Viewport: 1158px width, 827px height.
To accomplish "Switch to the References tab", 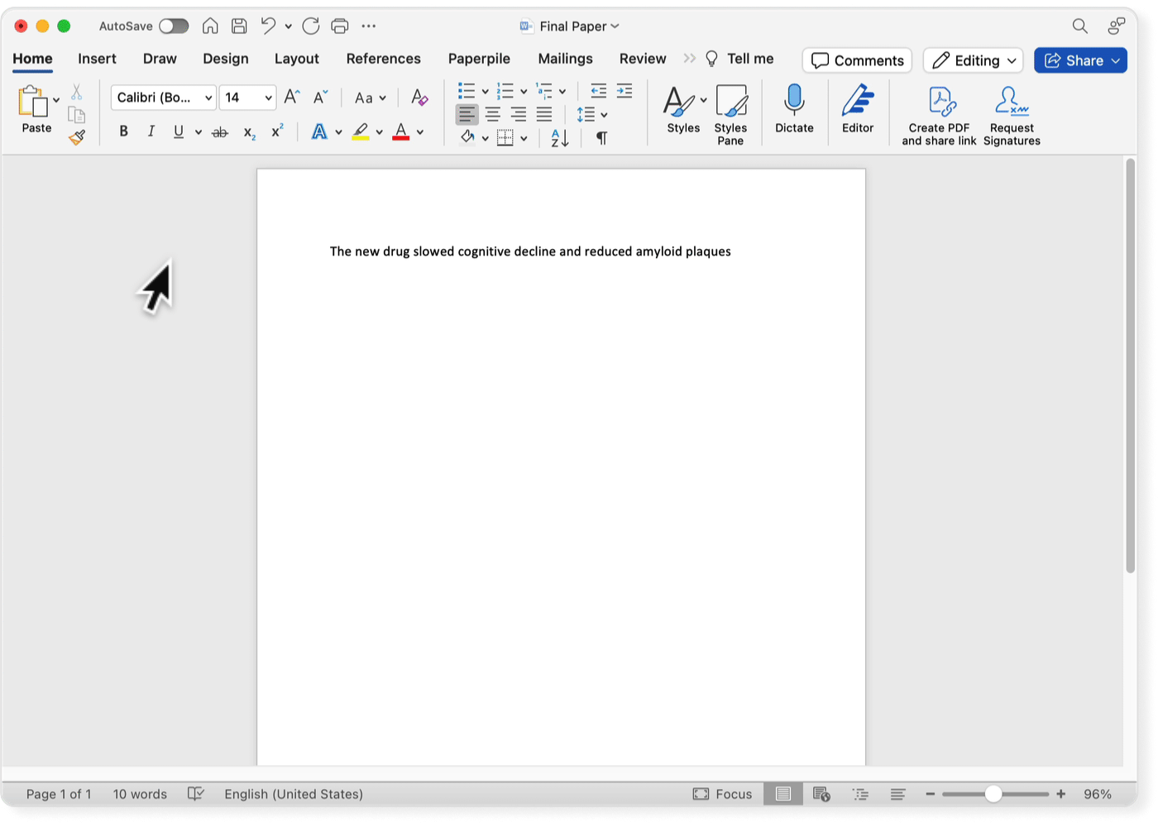I will 383,59.
